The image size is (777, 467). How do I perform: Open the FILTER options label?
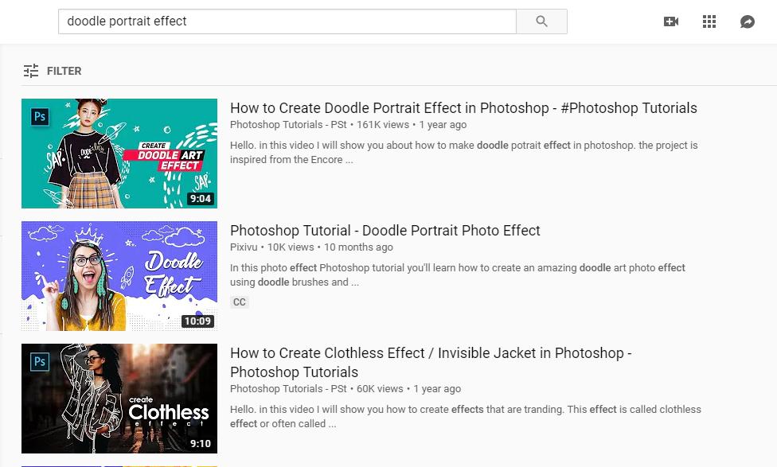pyautogui.click(x=64, y=71)
